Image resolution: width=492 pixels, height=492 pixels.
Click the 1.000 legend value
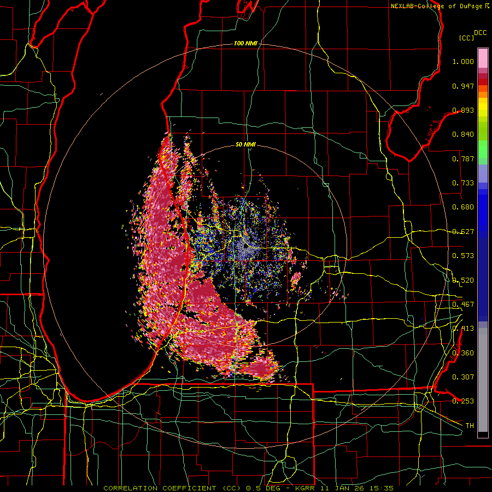(x=463, y=61)
